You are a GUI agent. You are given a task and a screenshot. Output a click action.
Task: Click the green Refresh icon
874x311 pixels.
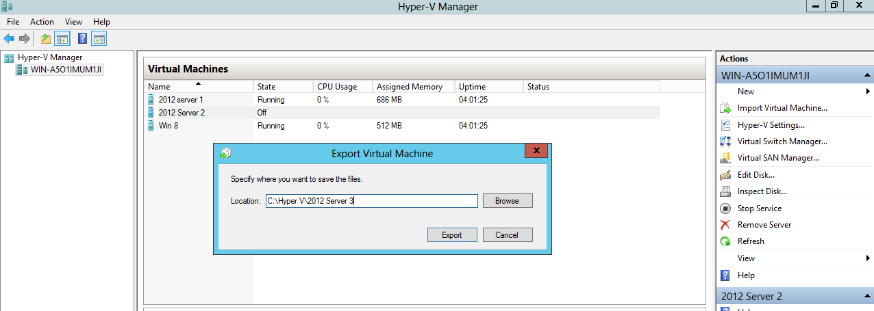tap(725, 241)
